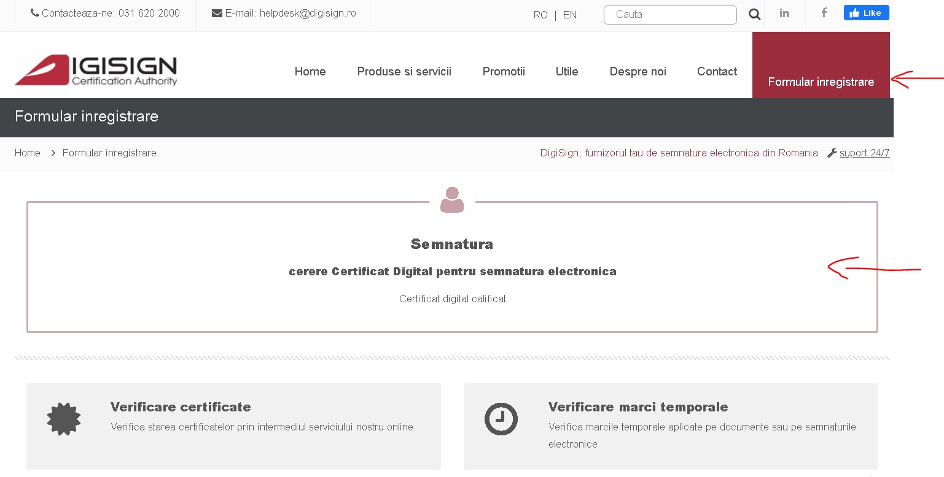Click the Facebook Like button
This screenshot has width=944, height=477.
tap(866, 13)
